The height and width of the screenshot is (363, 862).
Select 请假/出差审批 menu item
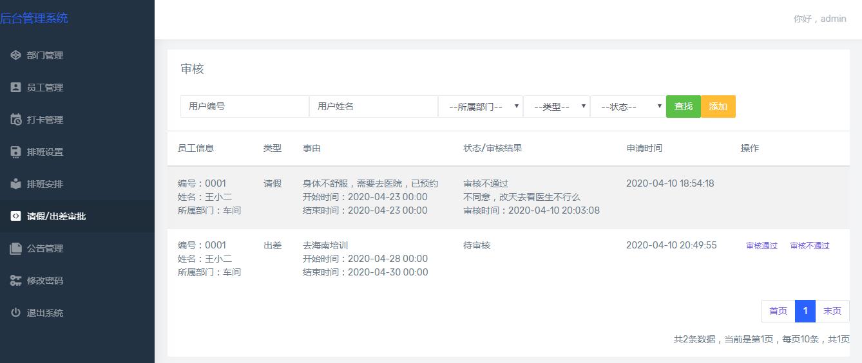click(77, 216)
